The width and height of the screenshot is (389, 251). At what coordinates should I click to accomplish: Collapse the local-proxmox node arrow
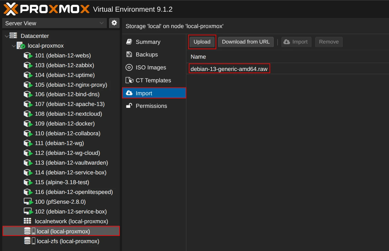pyautogui.click(x=14, y=46)
